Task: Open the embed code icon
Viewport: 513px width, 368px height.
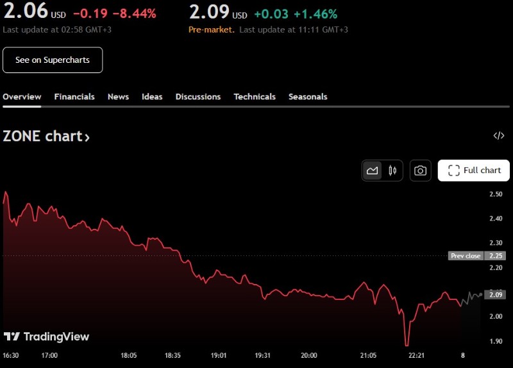Action: [499, 135]
